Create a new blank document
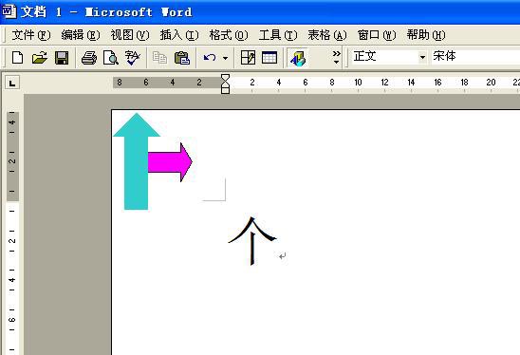520x355 pixels. [x=17, y=58]
